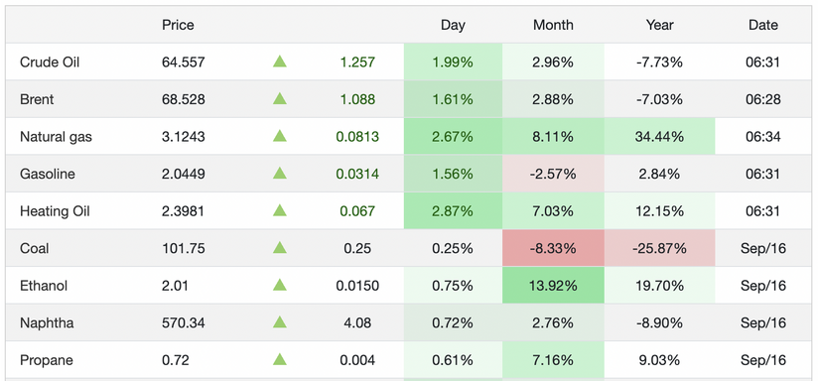The height and width of the screenshot is (381, 819).
Task: Click the Propane row's green arrow
Action: point(279,360)
